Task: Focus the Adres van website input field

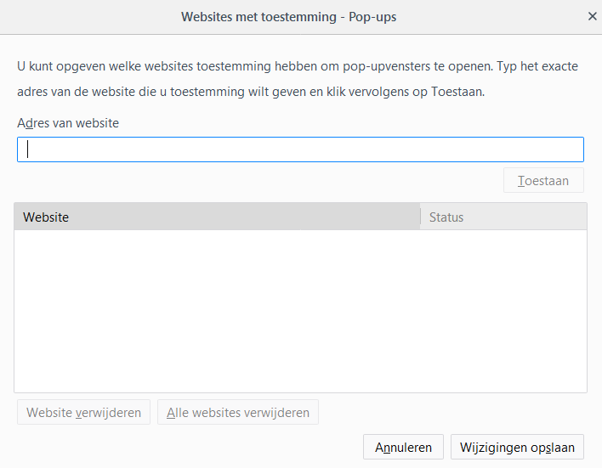Action: point(300,149)
